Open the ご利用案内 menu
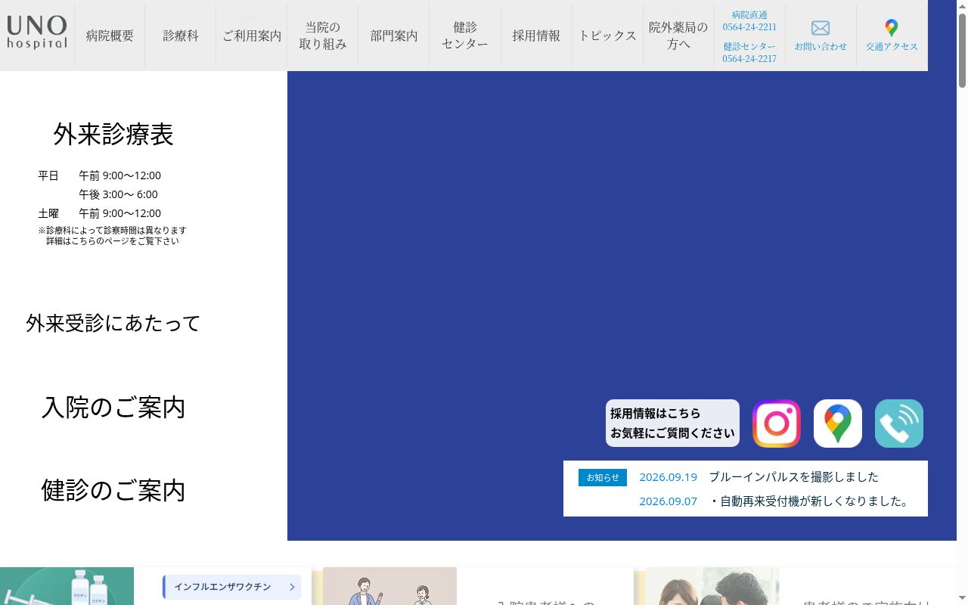 (x=252, y=36)
